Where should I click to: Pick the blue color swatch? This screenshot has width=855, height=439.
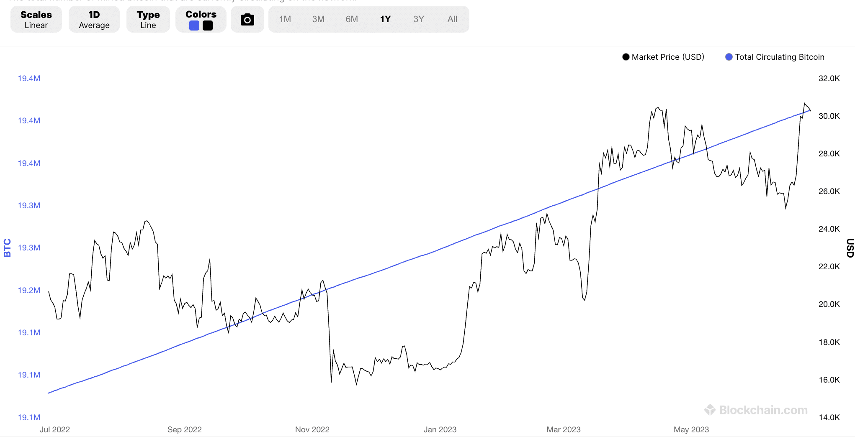(x=194, y=26)
